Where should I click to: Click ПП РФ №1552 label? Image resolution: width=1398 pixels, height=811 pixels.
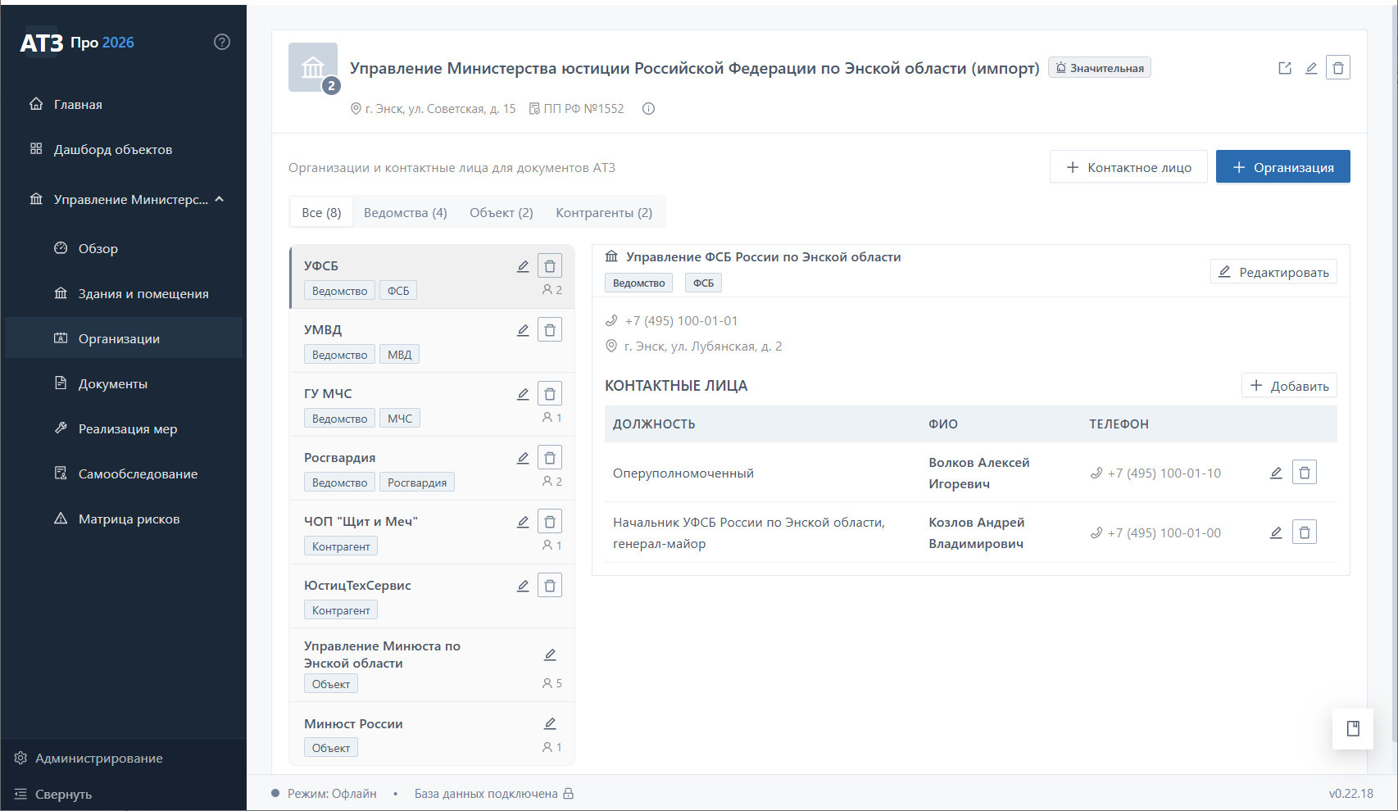coord(583,109)
